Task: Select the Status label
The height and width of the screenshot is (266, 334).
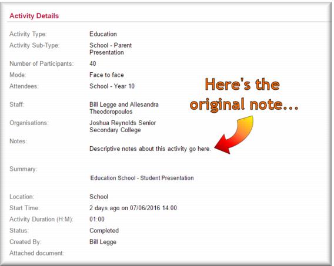Action: pos(19,231)
